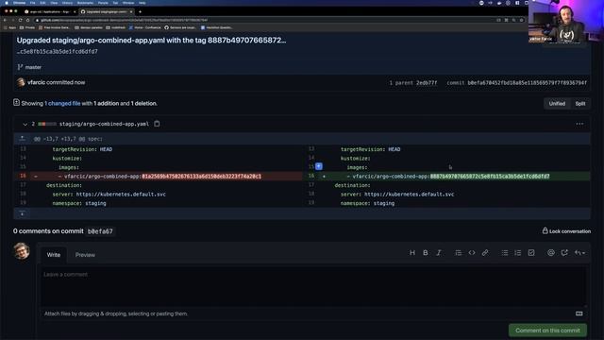Click added line 16 image tag
This screenshot has height=340, width=604.
490,177
